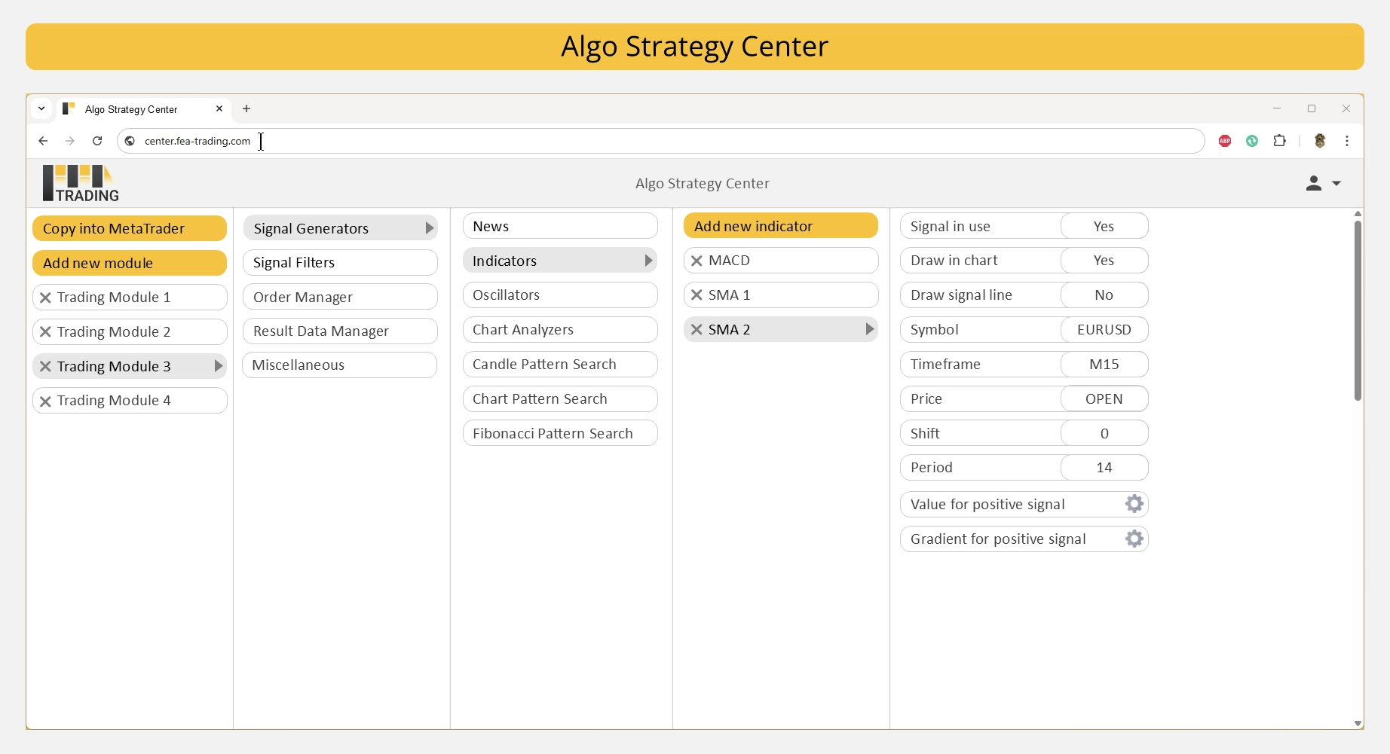Click the user account icon

[1313, 183]
